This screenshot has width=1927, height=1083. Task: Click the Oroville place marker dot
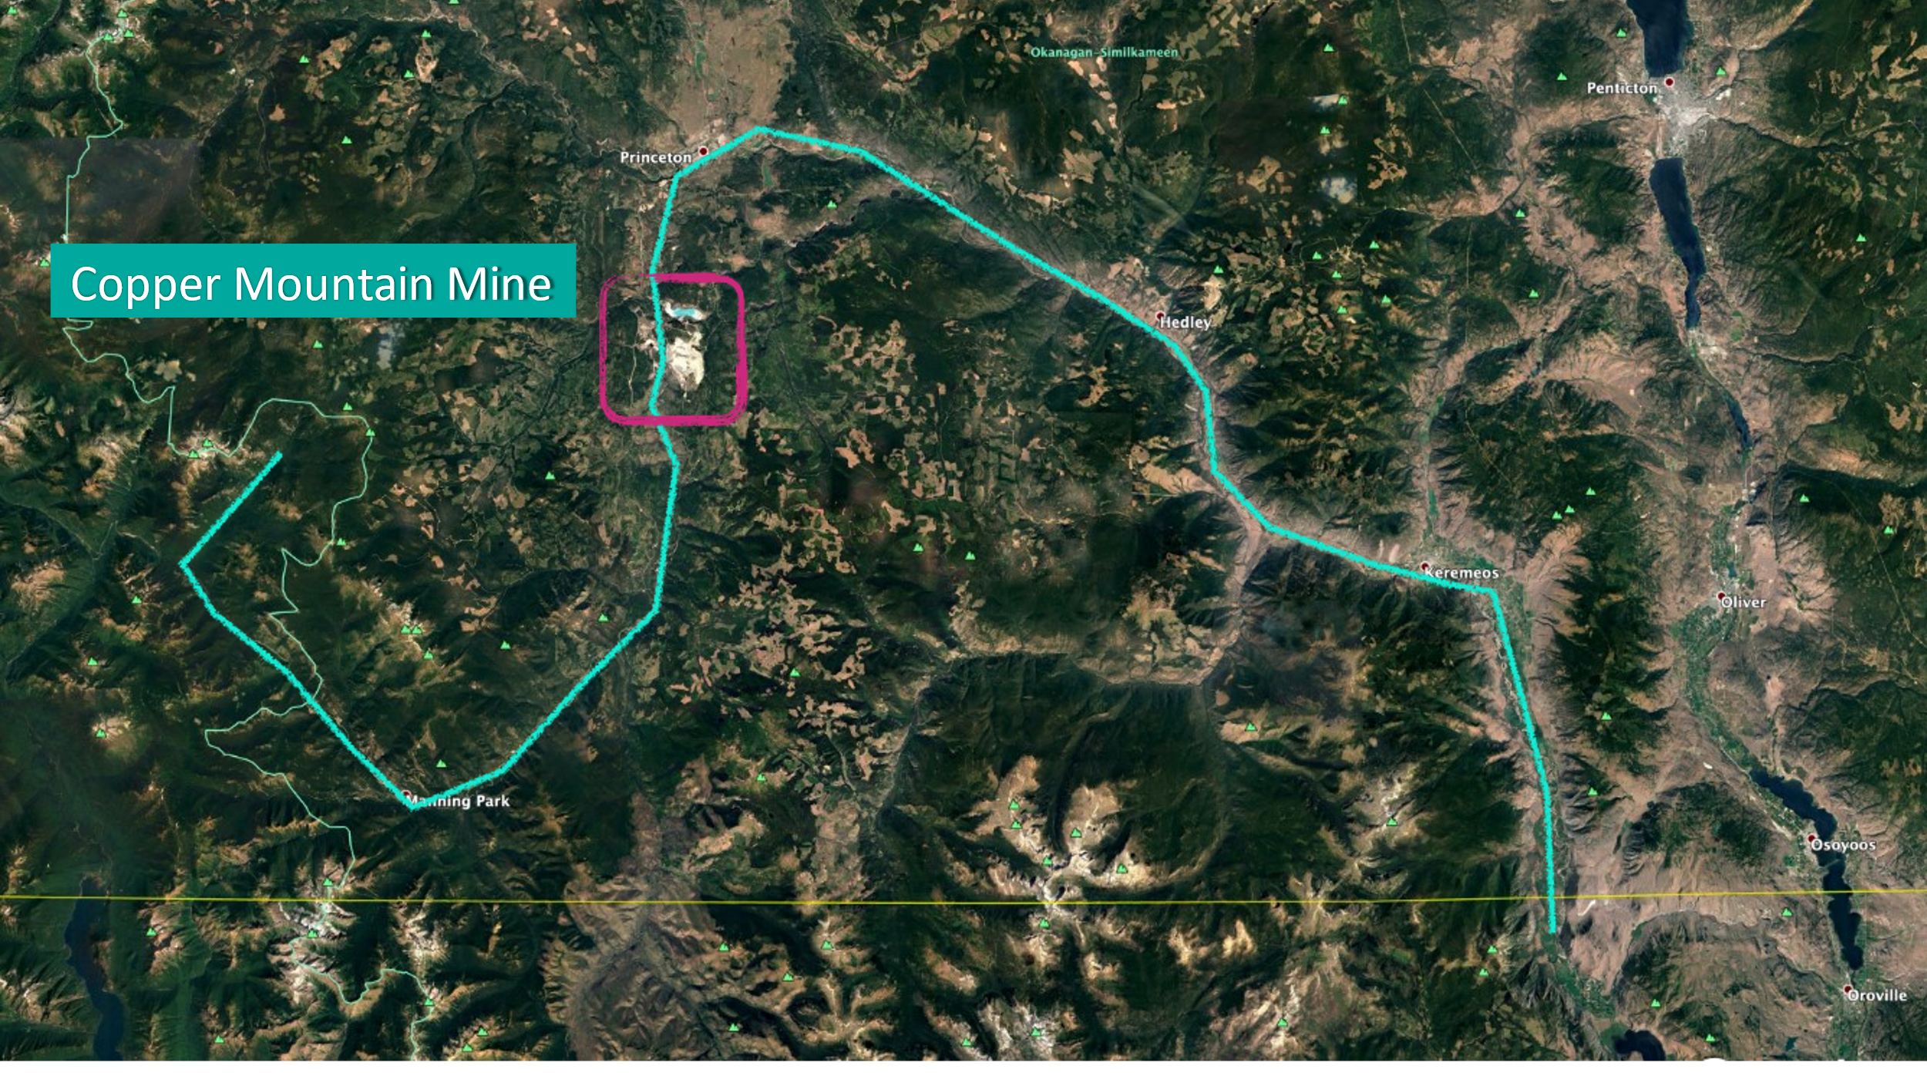[x=1848, y=989]
